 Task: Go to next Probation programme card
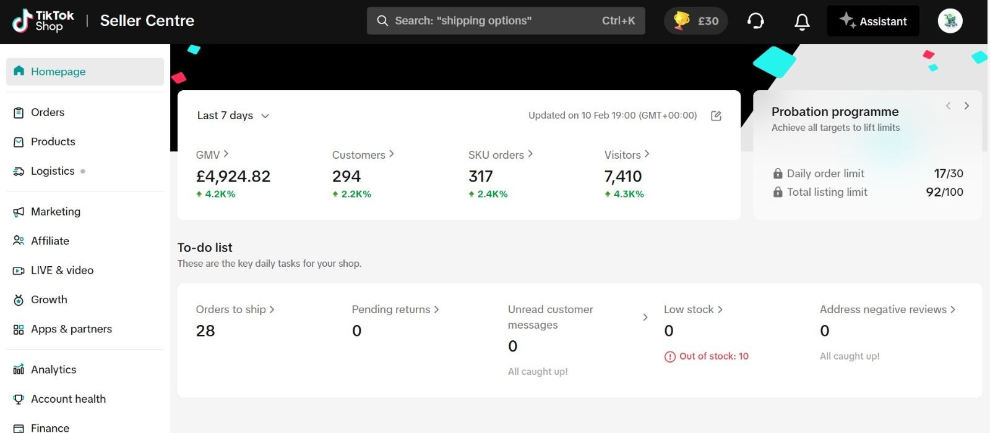click(966, 106)
